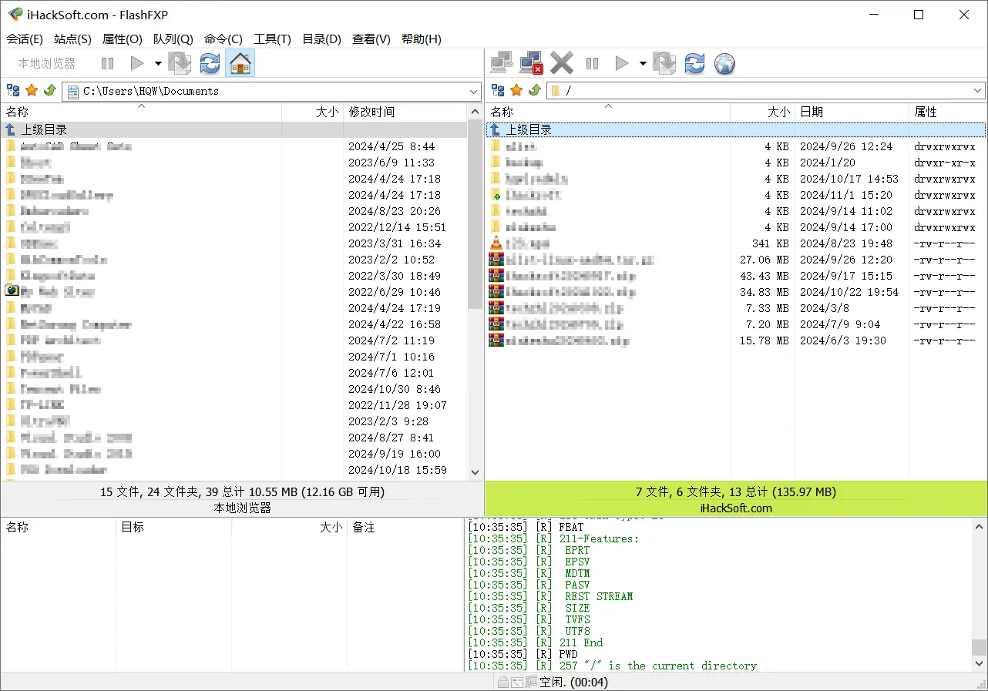Click the globe icon in the remote toolbar
This screenshot has height=691, width=988.
tap(724, 63)
